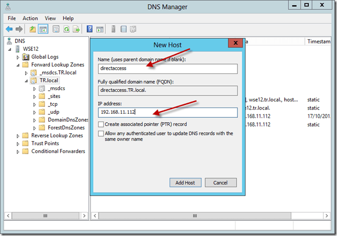This screenshot has height=236, width=337.
Task: Click the IP address input field
Action: pos(167,112)
